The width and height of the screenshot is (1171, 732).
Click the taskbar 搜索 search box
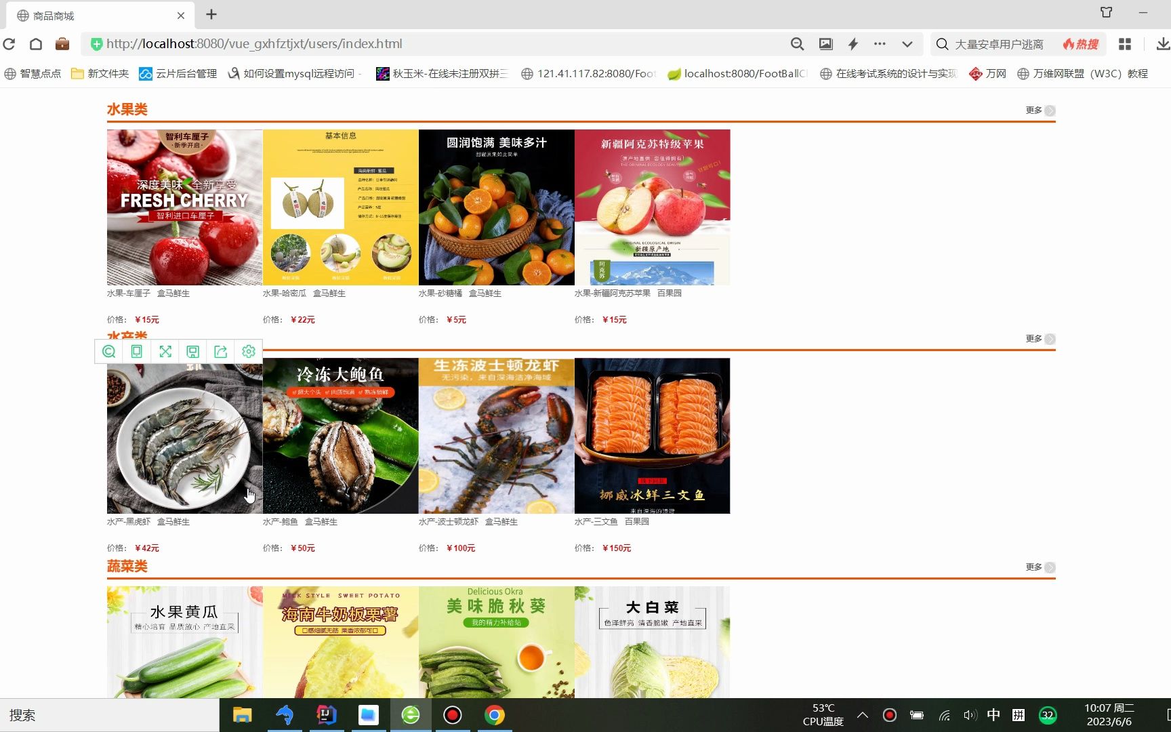coord(110,715)
